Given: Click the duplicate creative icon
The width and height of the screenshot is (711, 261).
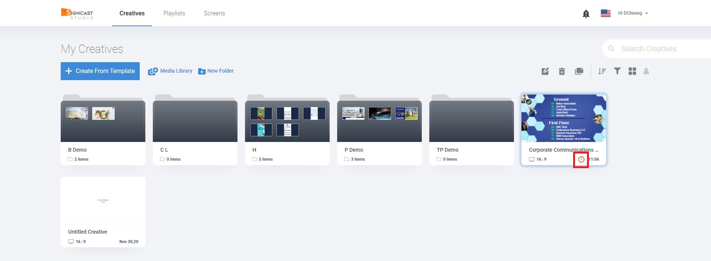Looking at the screenshot, I should pyautogui.click(x=579, y=71).
